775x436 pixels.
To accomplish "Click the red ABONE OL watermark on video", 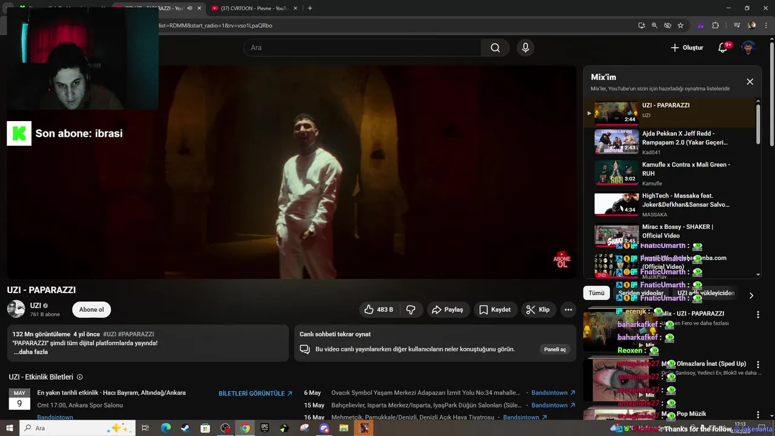I will (562, 260).
